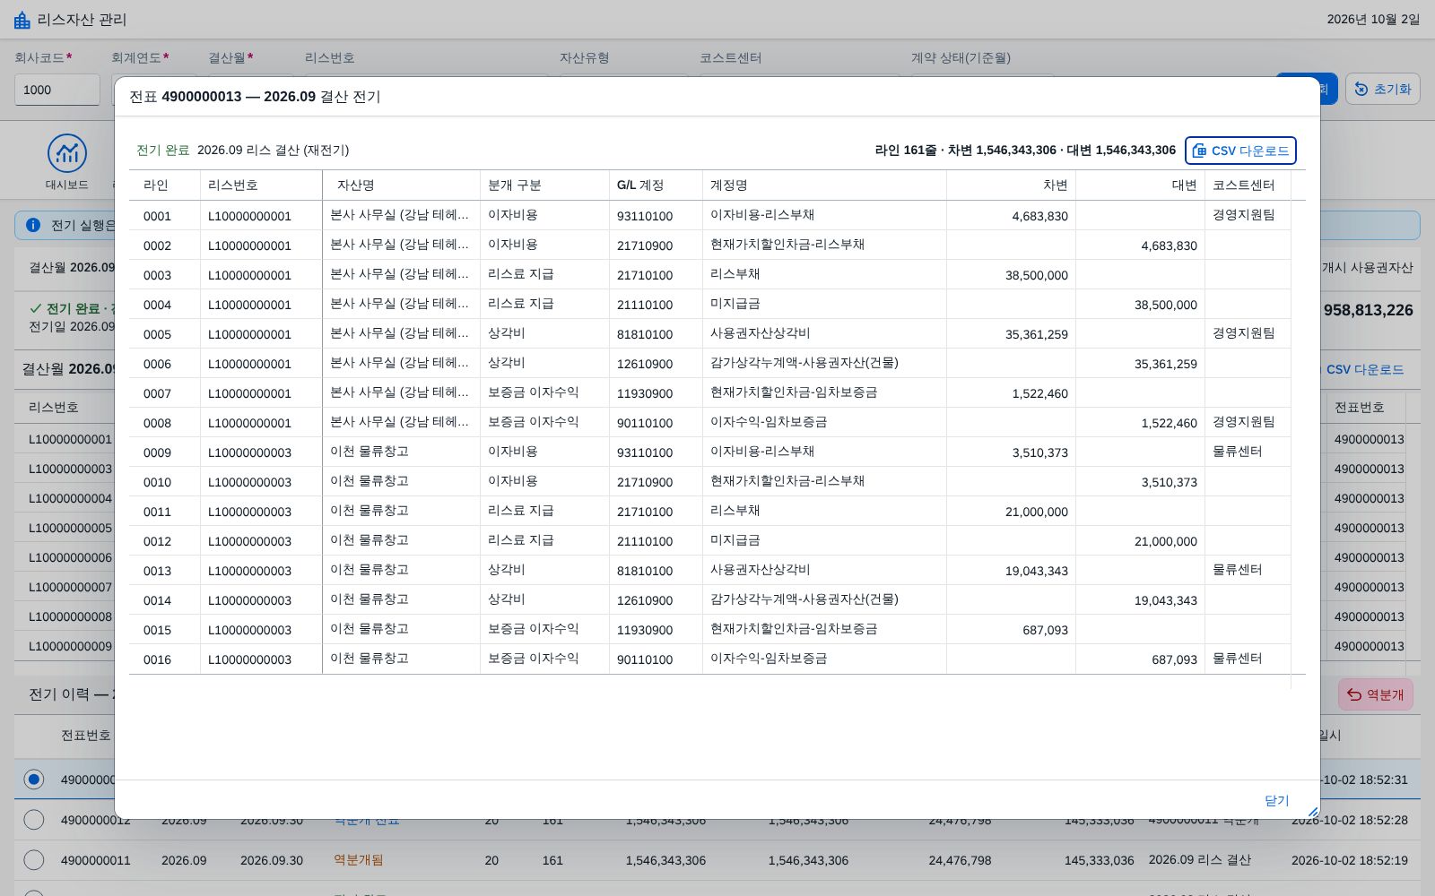Click 보증금 이자수익 in line 0015
This screenshot has width=1435, height=896.
534,629
